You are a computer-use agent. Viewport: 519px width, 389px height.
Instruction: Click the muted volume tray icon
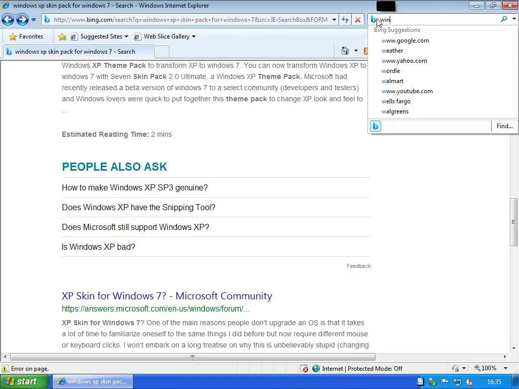tap(469, 382)
